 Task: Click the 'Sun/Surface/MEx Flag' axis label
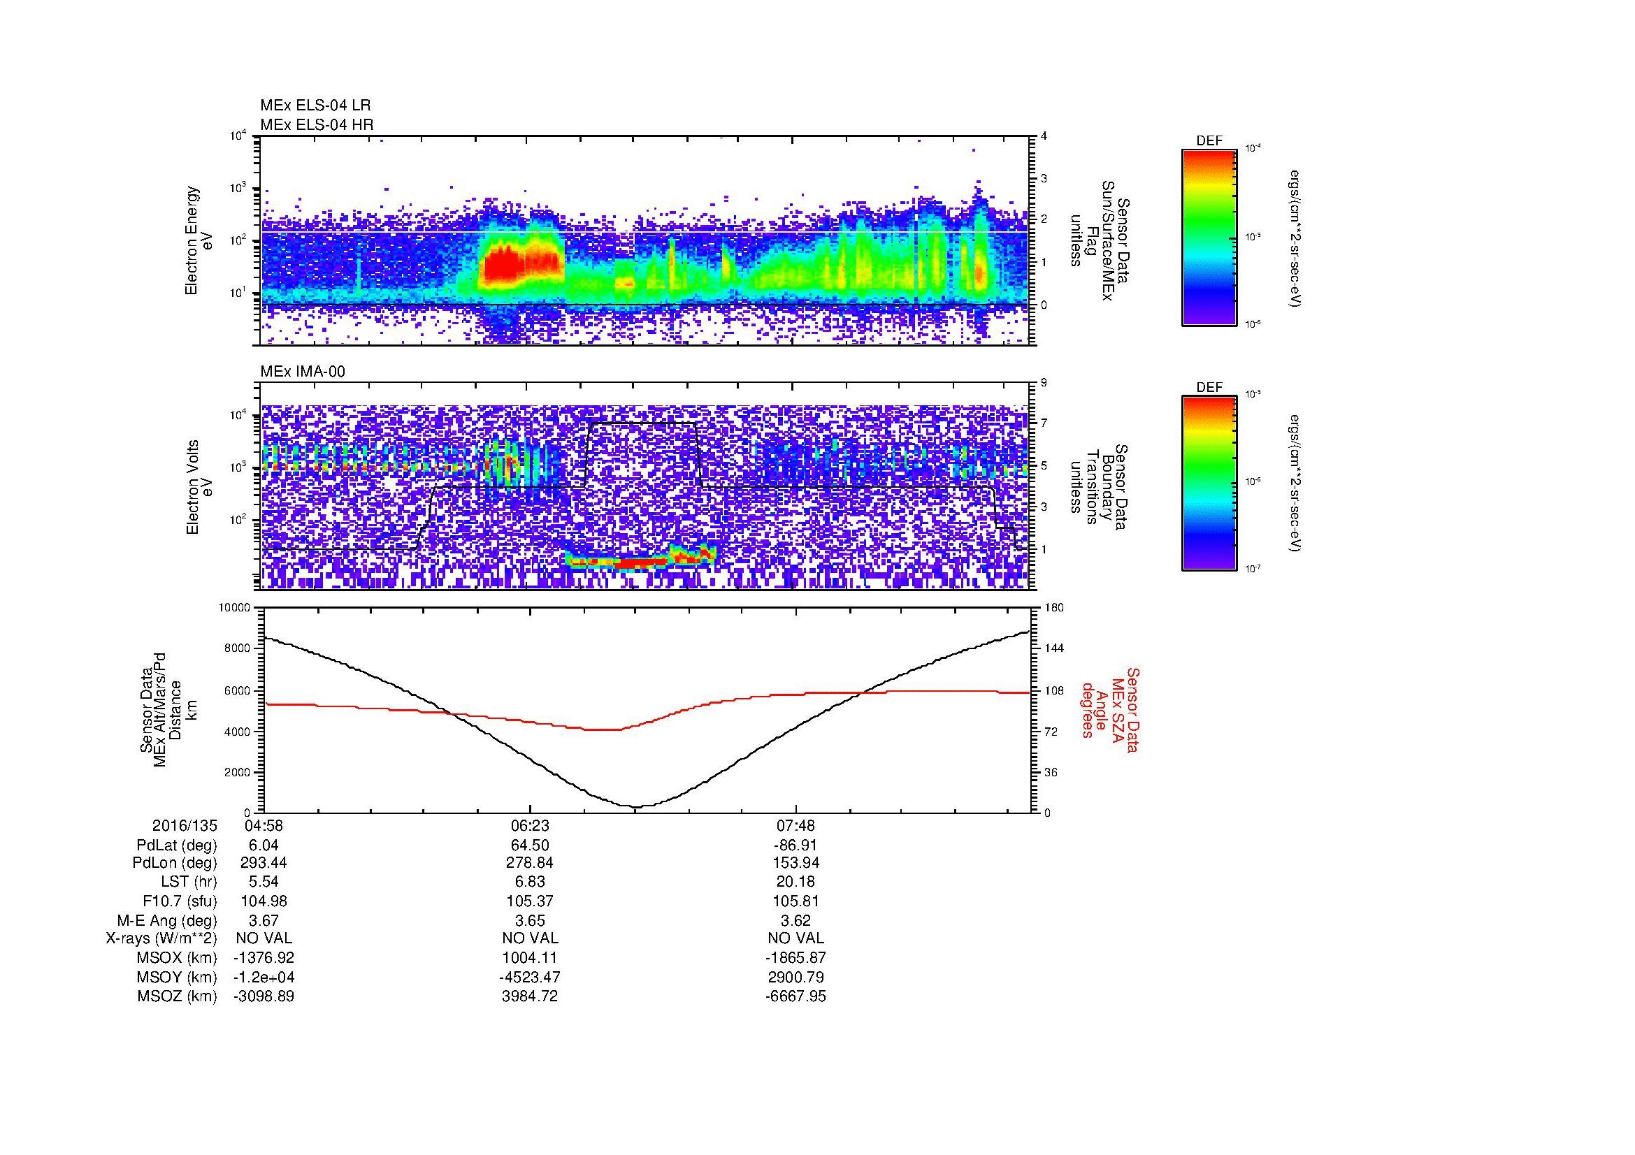1102,240
